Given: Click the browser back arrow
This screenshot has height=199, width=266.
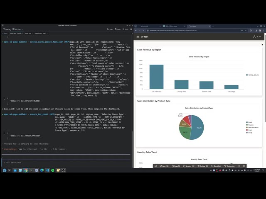Looking at the screenshot, I should pyautogui.click(x=136, y=30).
